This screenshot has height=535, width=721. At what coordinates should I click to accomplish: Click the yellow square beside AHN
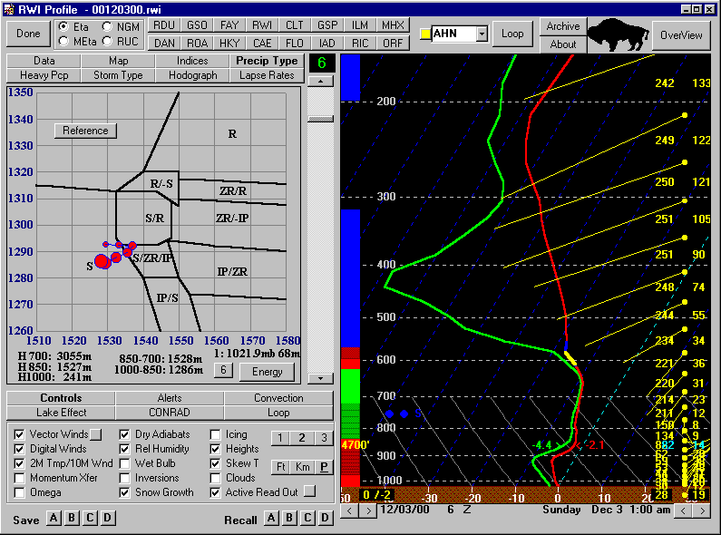click(424, 34)
